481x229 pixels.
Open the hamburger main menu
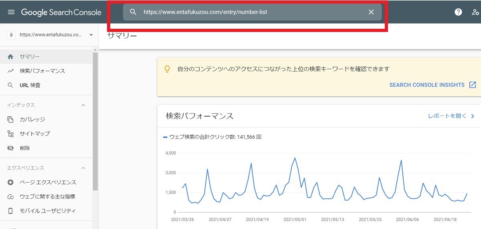click(11, 12)
